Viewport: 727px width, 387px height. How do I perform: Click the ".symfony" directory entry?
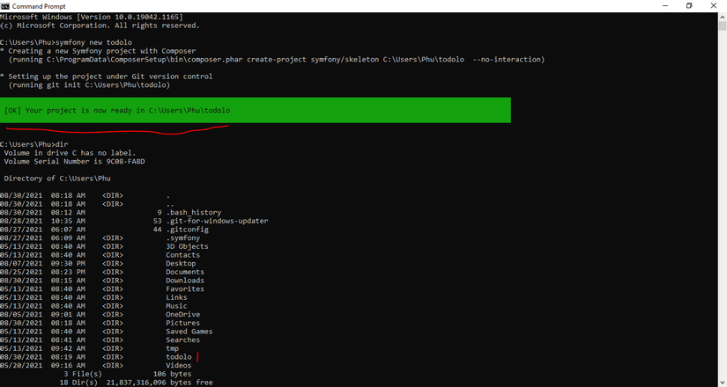(x=183, y=238)
